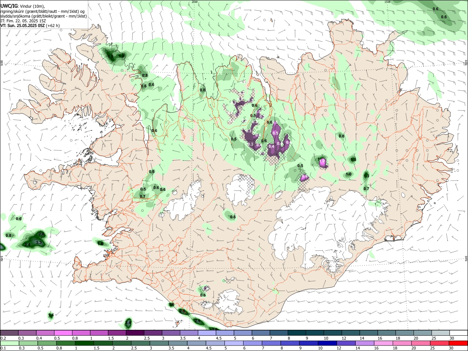468x351 pixels.
Task: Click the 3.3 precipitation value offshore
Action: click(x=39, y=242)
